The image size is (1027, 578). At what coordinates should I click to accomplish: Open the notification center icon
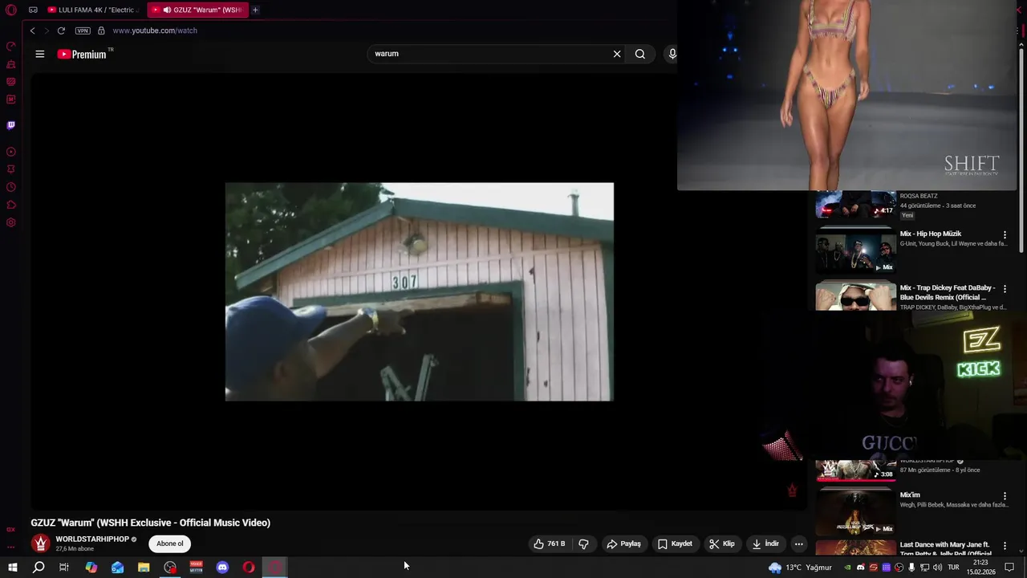(x=1009, y=568)
